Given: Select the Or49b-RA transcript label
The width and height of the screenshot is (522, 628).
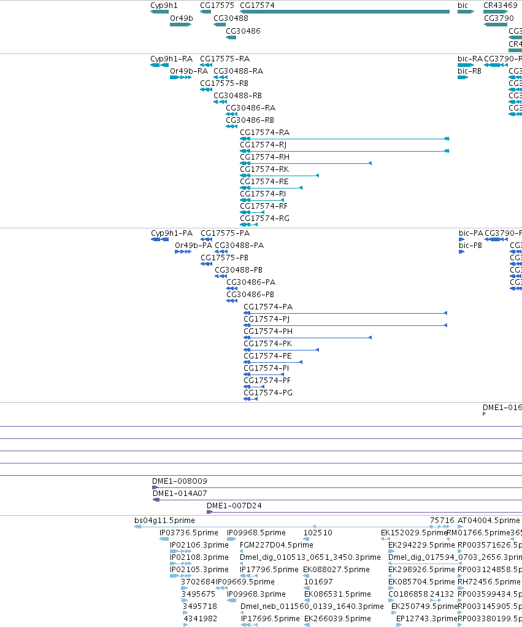Looking at the screenshot, I should tap(189, 71).
